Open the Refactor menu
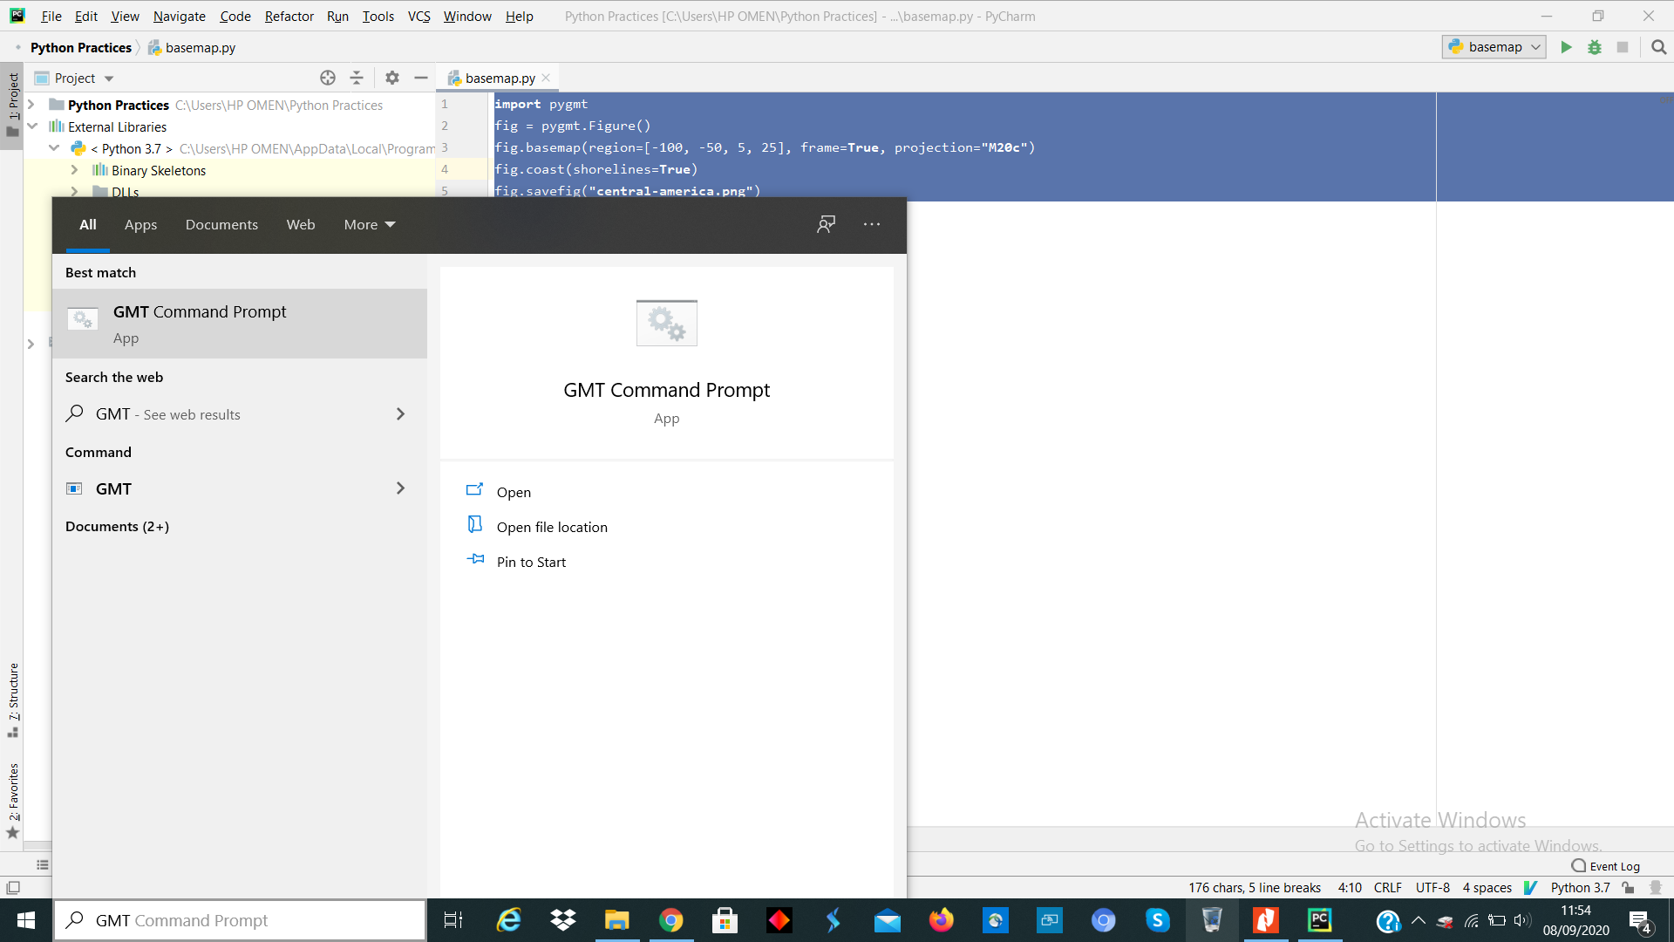The image size is (1674, 942). coord(289,16)
